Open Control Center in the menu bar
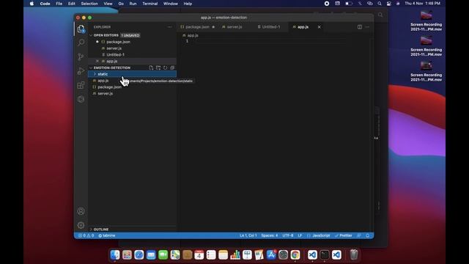The height and width of the screenshot is (264, 469). pyautogui.click(x=388, y=4)
